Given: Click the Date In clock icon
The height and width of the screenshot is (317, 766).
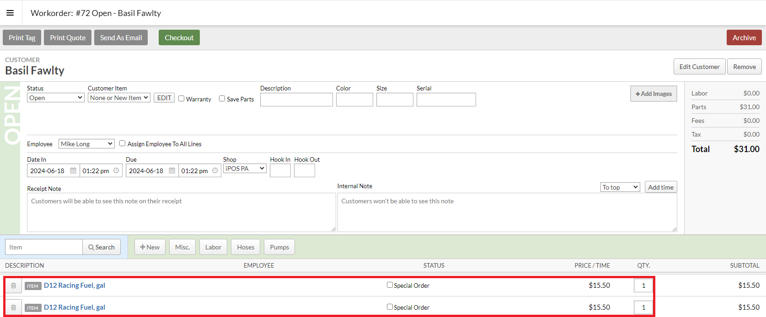Looking at the screenshot, I should coord(116,171).
